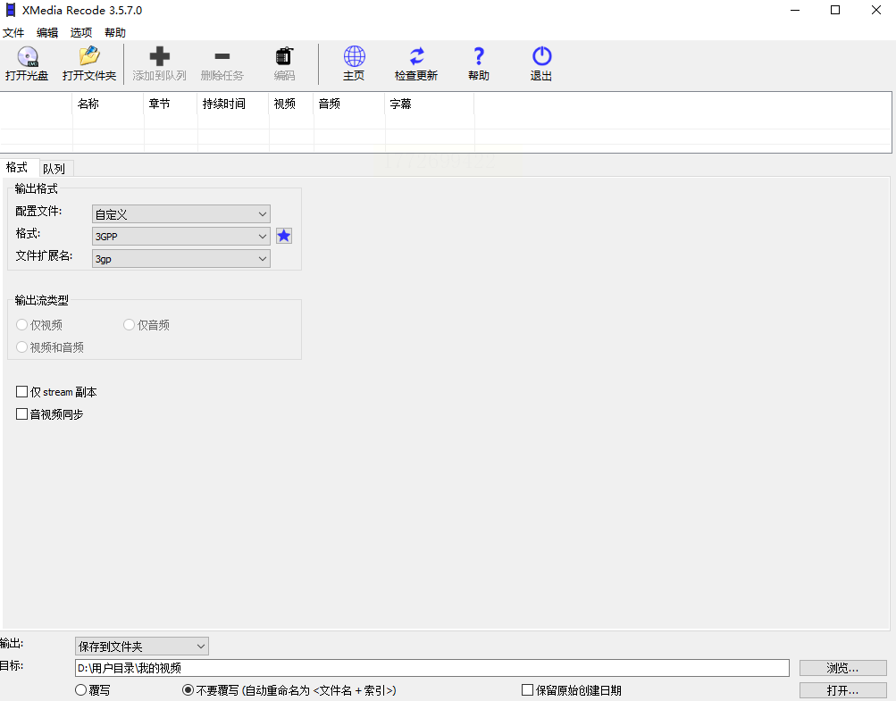Expand the 配置文件 profile dropdown
The height and width of the screenshot is (701, 896).
[x=181, y=214]
